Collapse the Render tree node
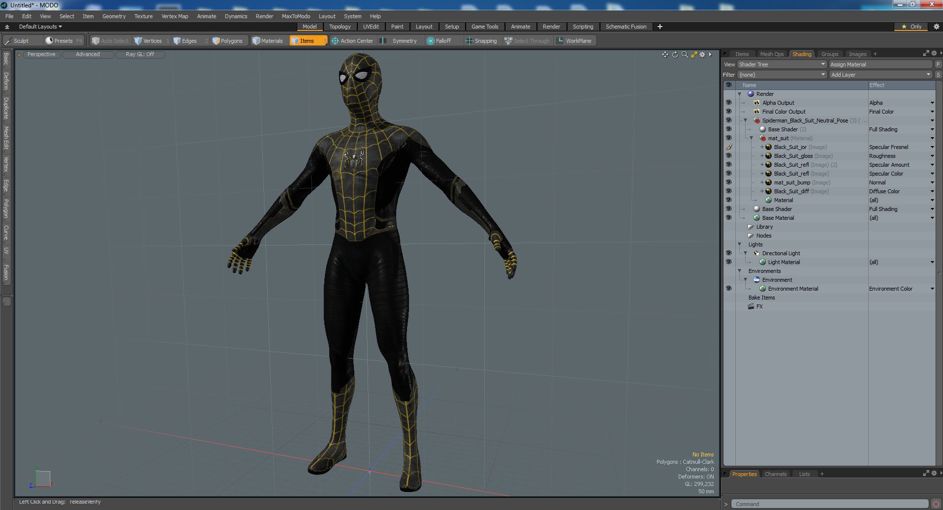Screen dimensions: 943x510 click(739, 94)
